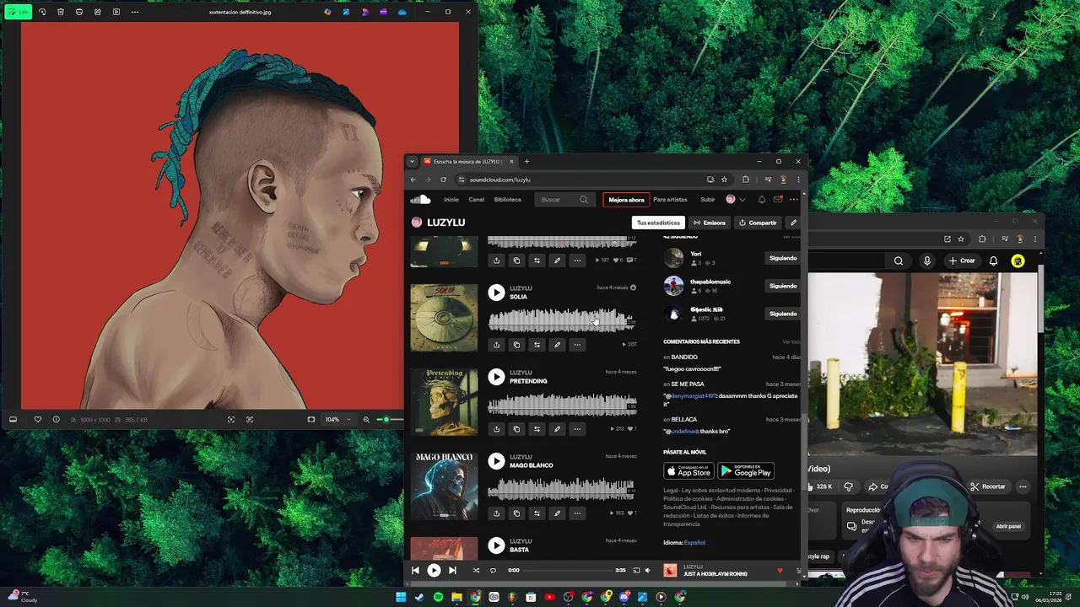Bookmark the SoundCloud page with star
1080x607 pixels.
[724, 179]
